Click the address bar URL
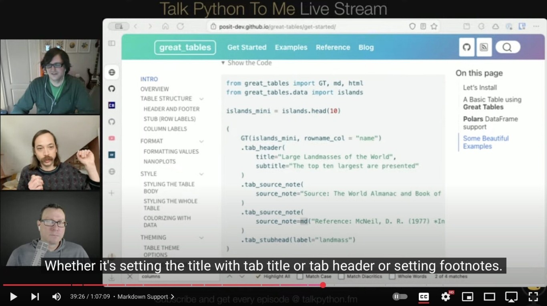 coord(277,27)
